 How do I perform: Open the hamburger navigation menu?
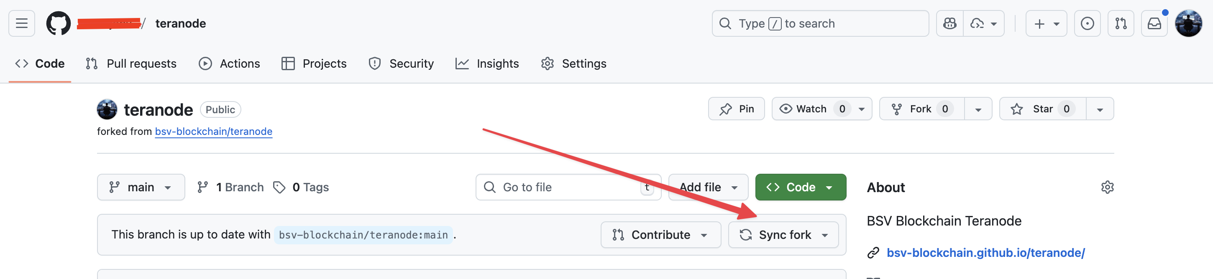click(22, 23)
